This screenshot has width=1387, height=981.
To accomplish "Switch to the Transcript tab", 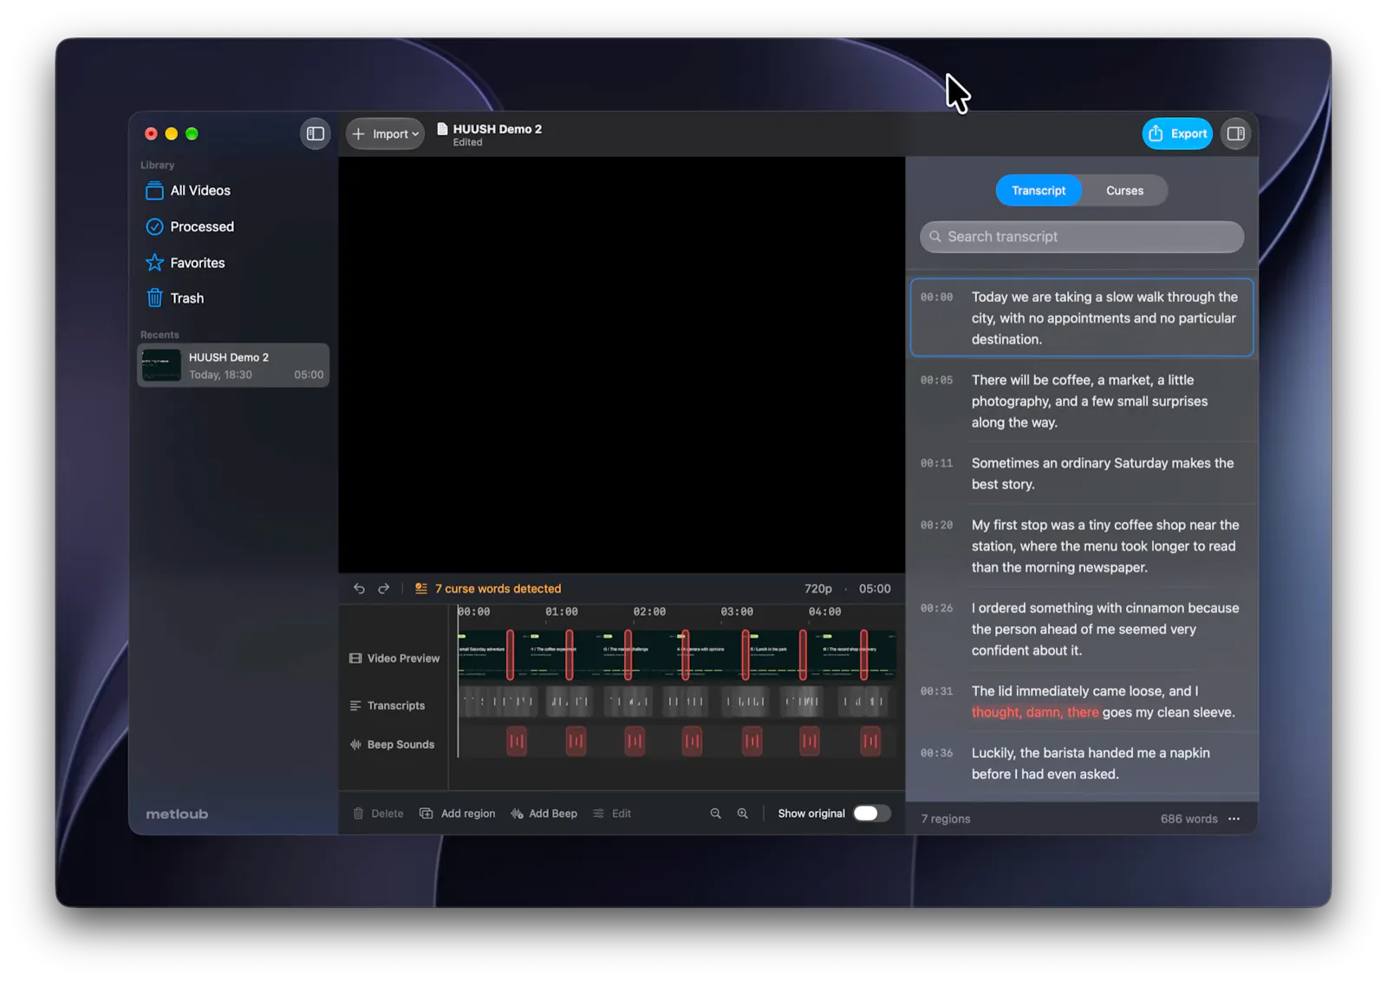I will (x=1039, y=191).
